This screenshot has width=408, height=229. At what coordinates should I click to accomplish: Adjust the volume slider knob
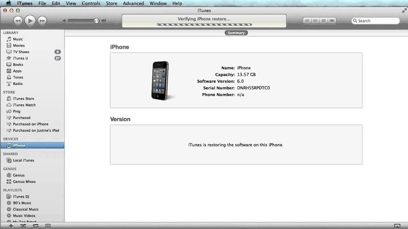tap(96, 21)
